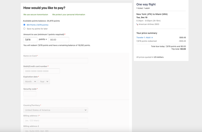The height and width of the screenshot is (132, 202).
Task: Click the dollar amount $0.00 field
Action: click(59, 40)
